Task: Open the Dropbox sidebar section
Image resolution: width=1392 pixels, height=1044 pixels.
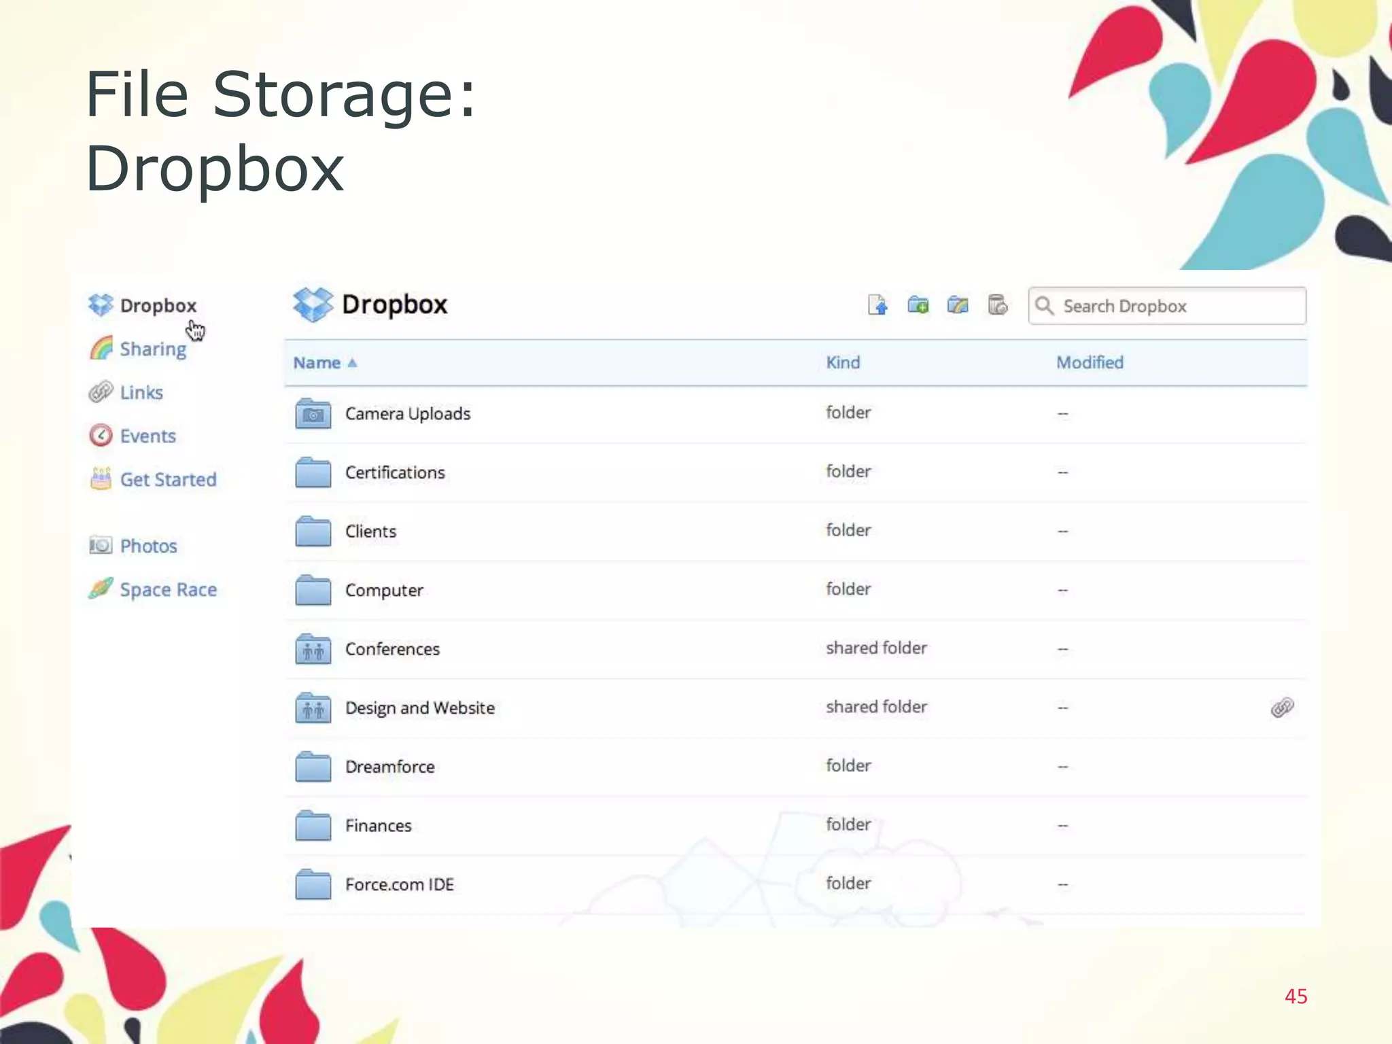Action: (x=158, y=306)
